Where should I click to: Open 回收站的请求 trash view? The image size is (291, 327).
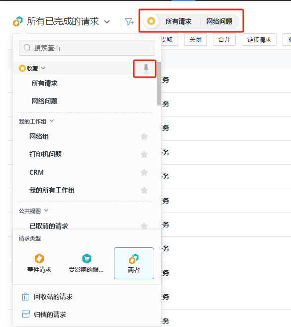click(47, 297)
